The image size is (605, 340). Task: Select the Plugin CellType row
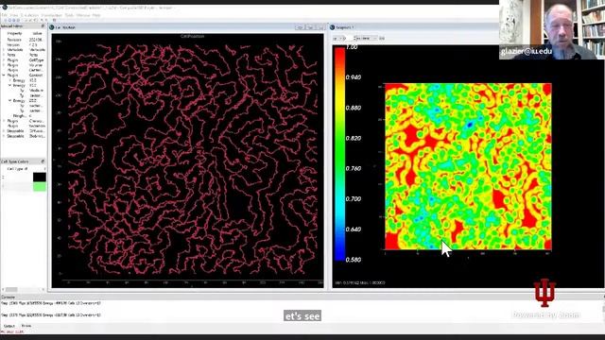coord(24,60)
